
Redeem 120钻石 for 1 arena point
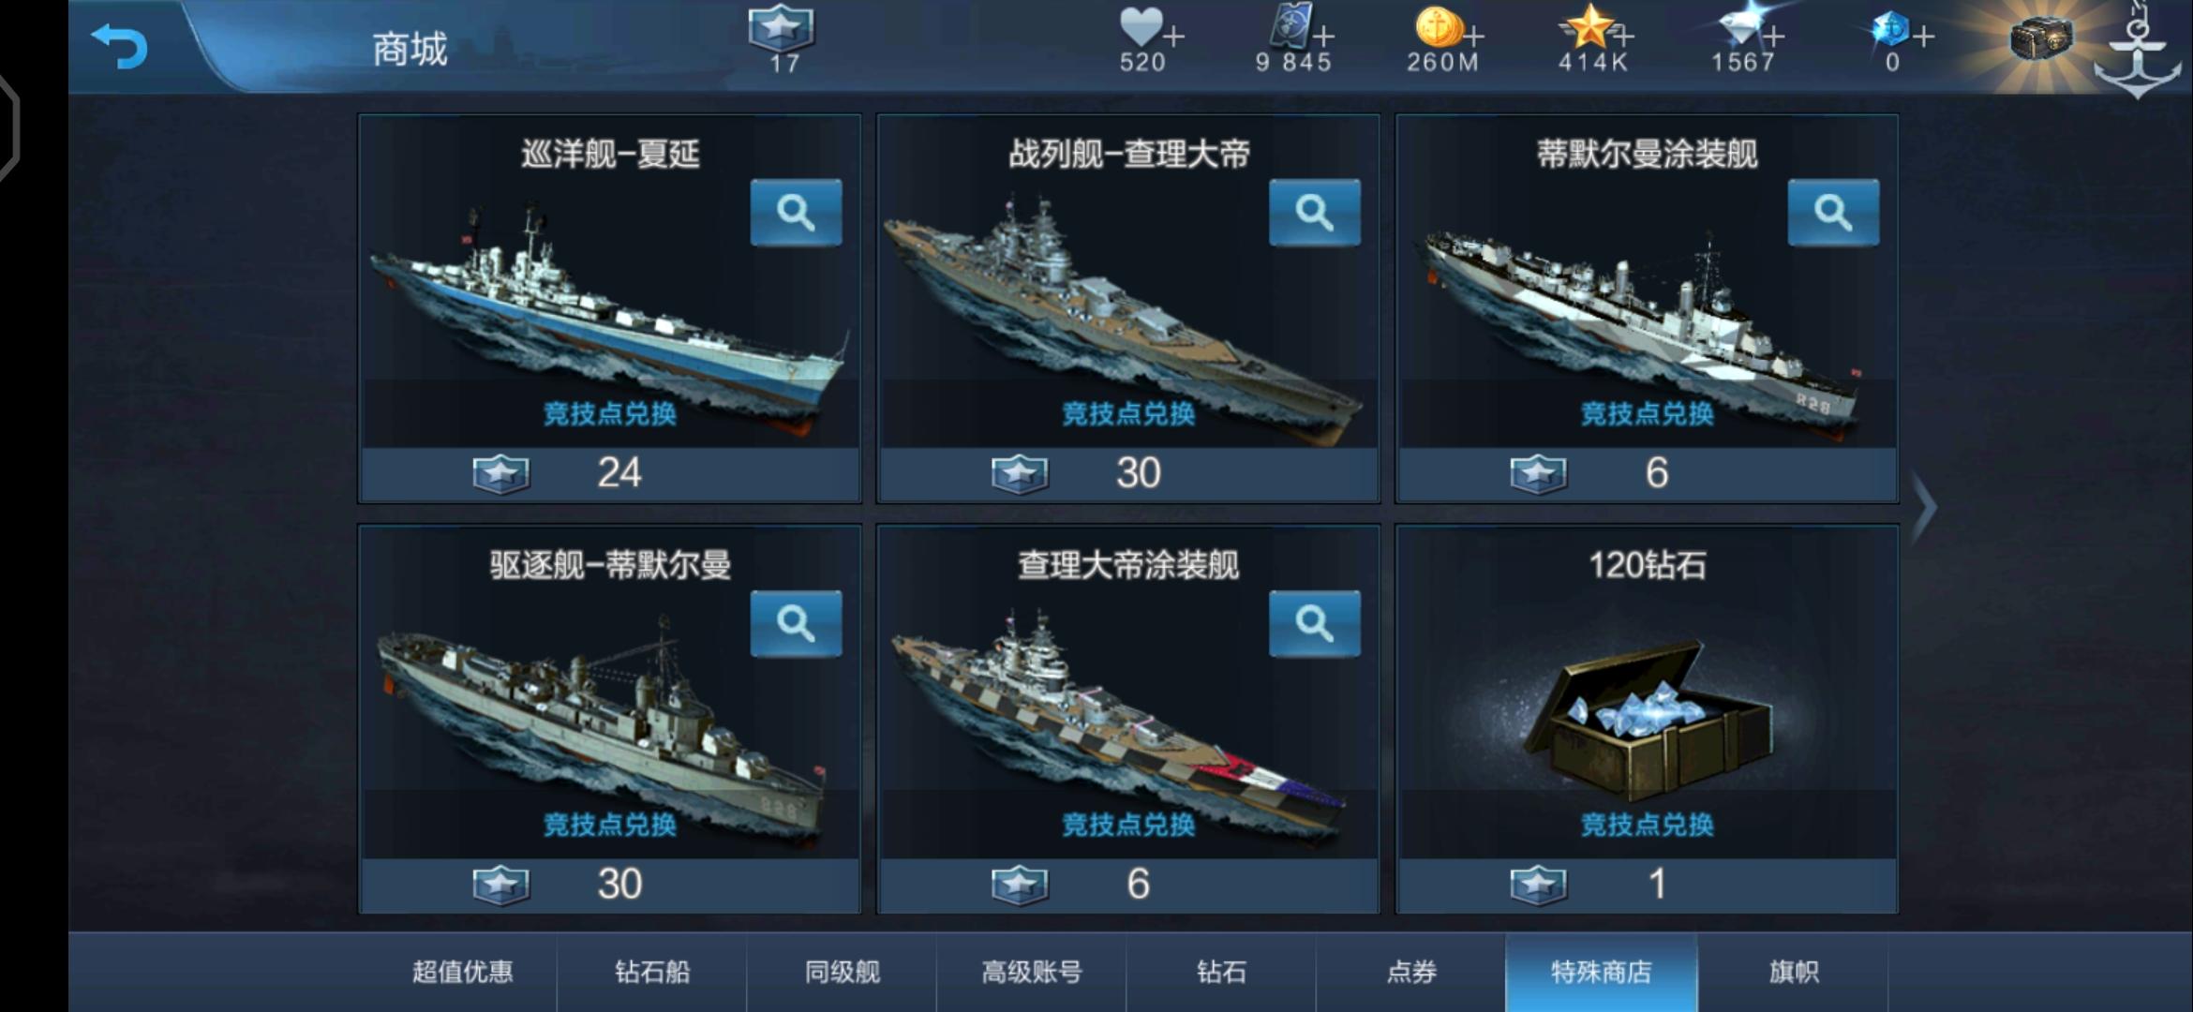tap(1647, 884)
